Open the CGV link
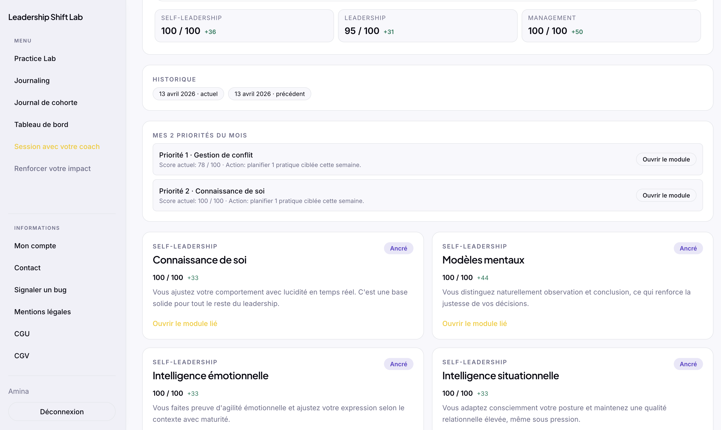This screenshot has width=721, height=430. coord(22,356)
